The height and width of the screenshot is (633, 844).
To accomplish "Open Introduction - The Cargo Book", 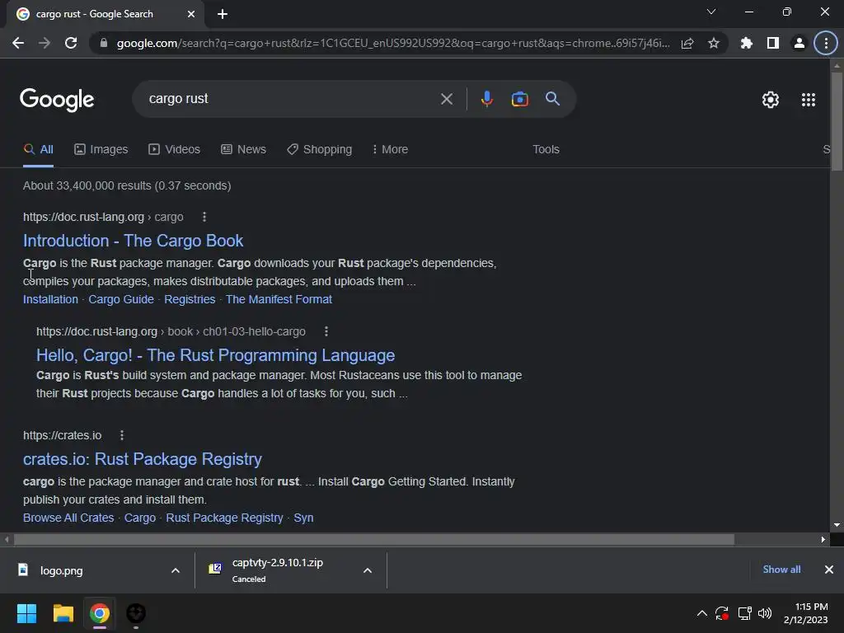I will click(133, 241).
